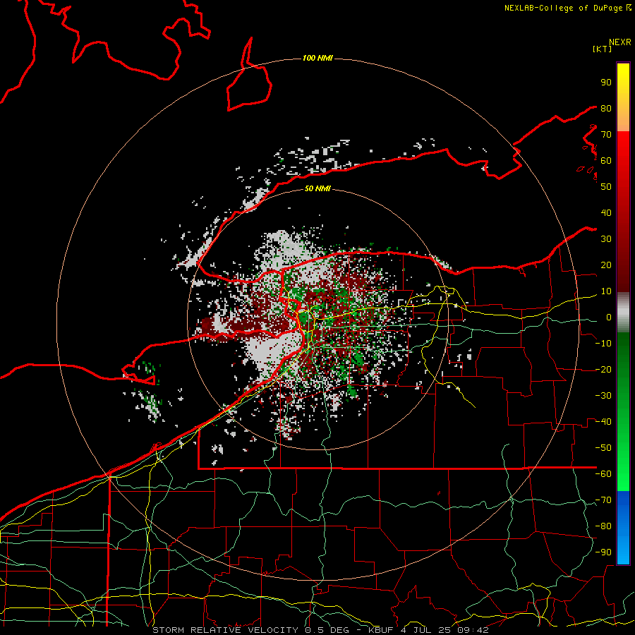Click the -40 value on velocity scale
The width and height of the screenshot is (635, 635).
click(603, 422)
